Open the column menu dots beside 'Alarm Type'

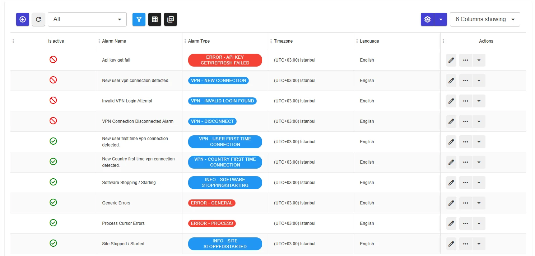point(185,41)
